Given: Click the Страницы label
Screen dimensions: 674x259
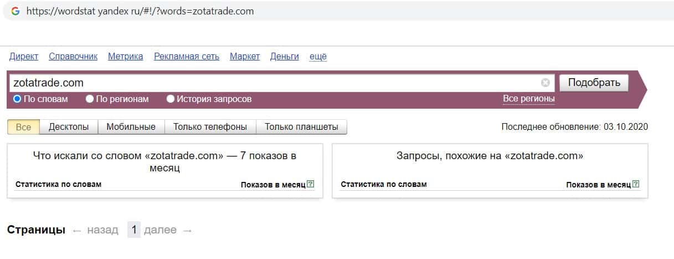Looking at the screenshot, I should [x=36, y=230].
